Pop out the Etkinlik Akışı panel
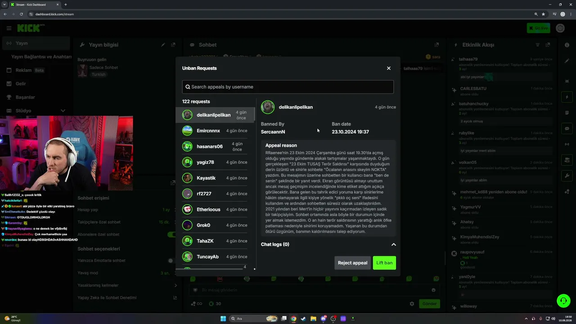Screen dimensions: 576x324 tap(548, 45)
